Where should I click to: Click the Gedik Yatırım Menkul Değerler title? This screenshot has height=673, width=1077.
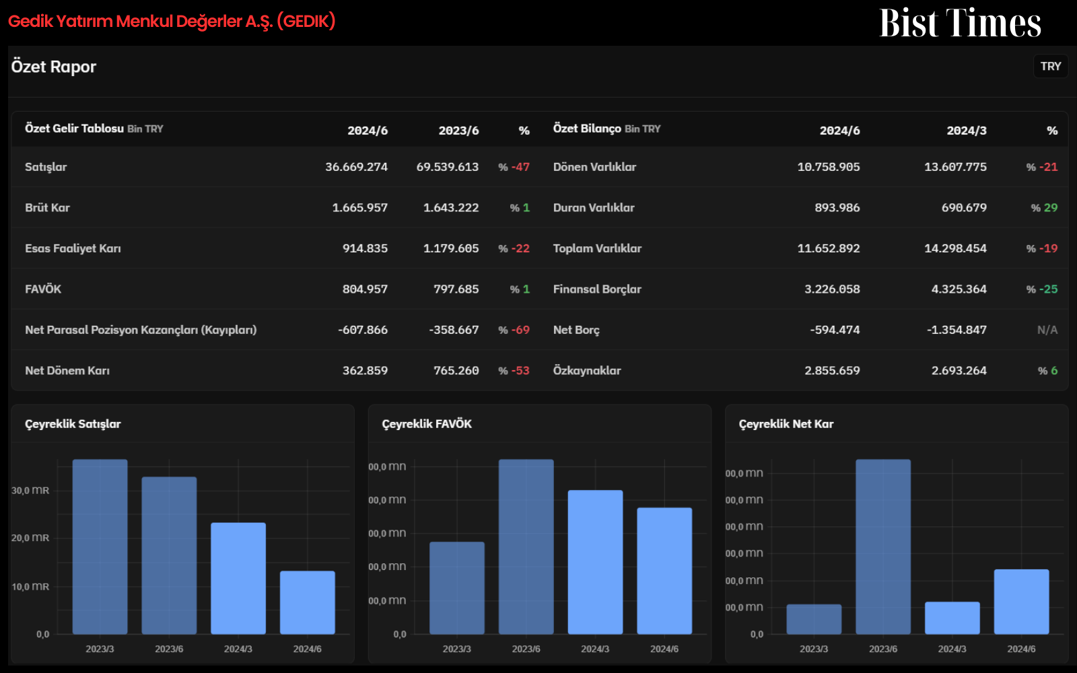pos(172,21)
